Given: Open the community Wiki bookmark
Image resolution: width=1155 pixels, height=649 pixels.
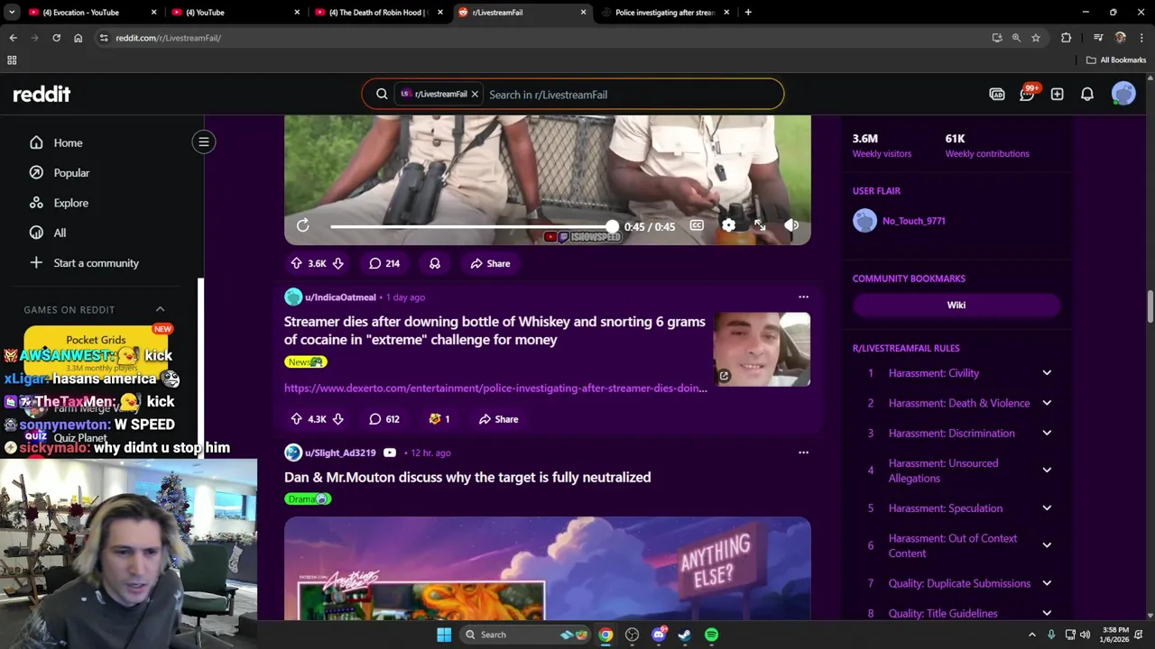Looking at the screenshot, I should click(956, 305).
